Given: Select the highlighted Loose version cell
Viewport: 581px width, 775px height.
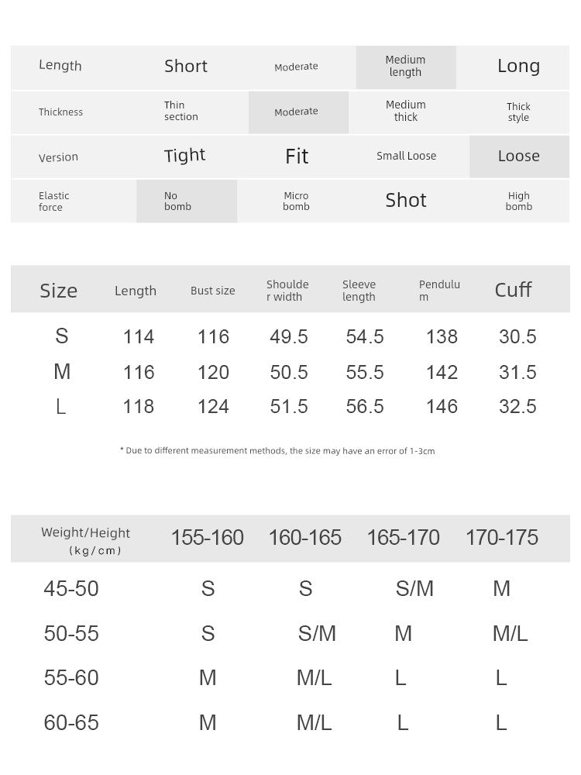Looking at the screenshot, I should pyautogui.click(x=519, y=157).
